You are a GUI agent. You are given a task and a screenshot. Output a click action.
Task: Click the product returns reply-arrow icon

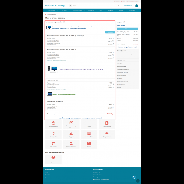coord(107,134)
